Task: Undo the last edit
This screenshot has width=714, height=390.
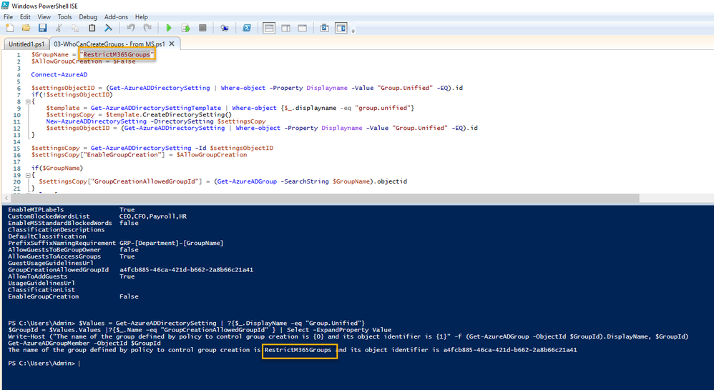Action: (x=131, y=28)
